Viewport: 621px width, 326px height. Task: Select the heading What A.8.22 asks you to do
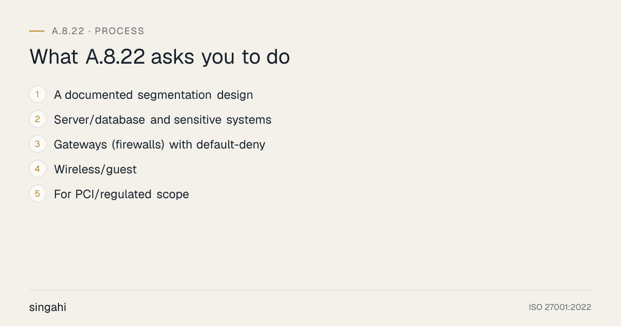tap(159, 57)
